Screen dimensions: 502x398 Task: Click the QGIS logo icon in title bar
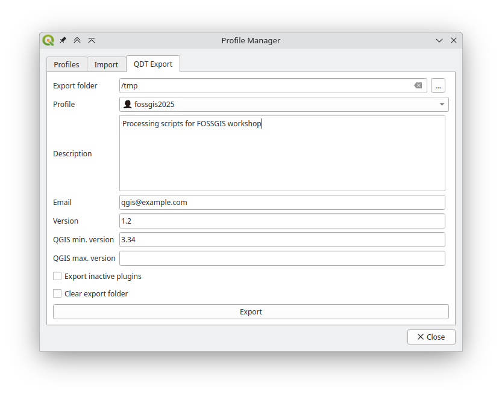coord(48,40)
